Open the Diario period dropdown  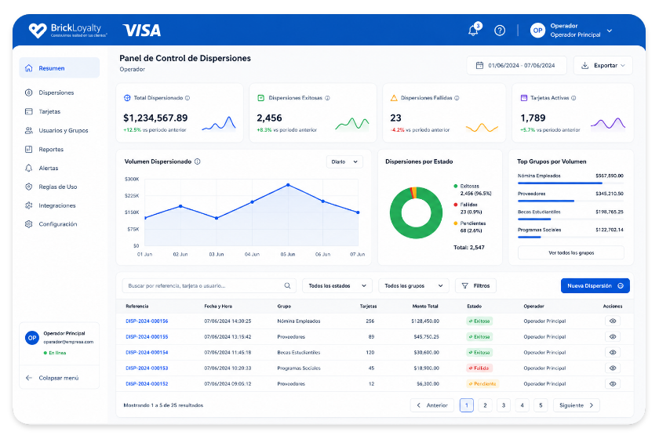coord(344,161)
